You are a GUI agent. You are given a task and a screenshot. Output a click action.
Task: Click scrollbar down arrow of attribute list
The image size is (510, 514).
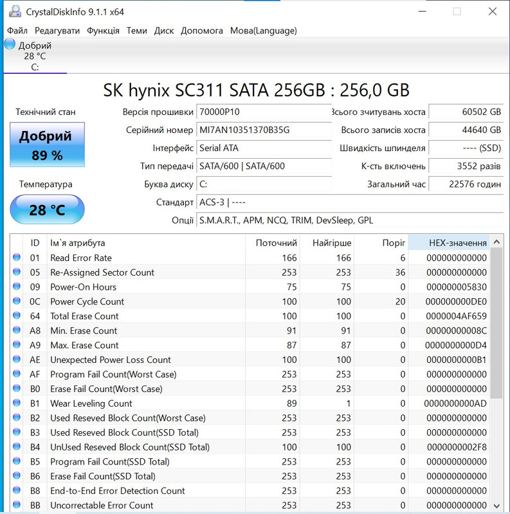497,506
